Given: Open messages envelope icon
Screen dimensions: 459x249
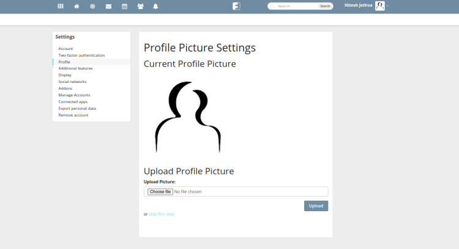Looking at the screenshot, I should click(x=108, y=6).
